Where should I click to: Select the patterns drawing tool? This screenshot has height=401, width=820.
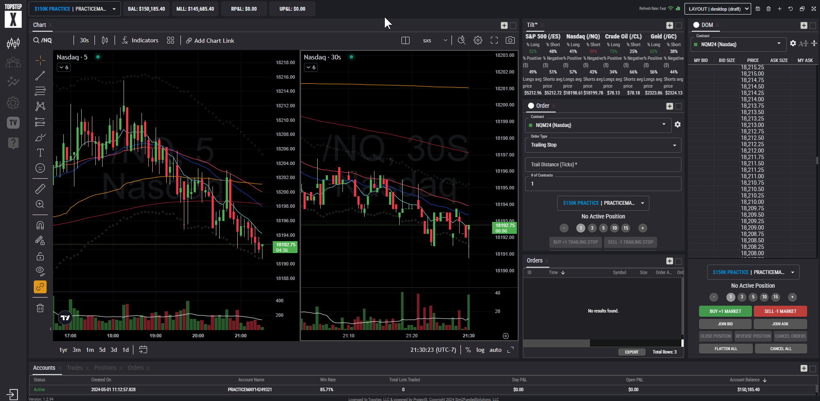[x=40, y=106]
